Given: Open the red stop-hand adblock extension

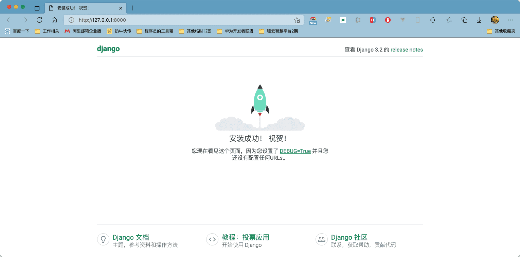Looking at the screenshot, I should tap(388, 20).
